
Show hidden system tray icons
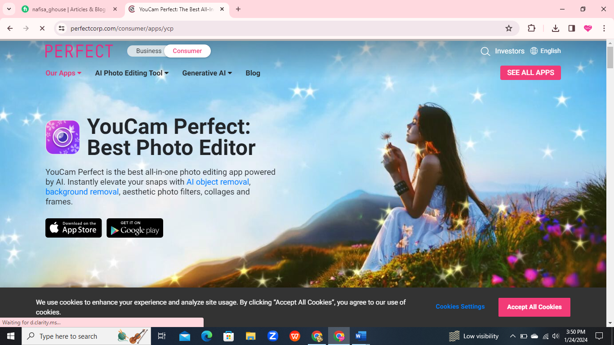512,336
